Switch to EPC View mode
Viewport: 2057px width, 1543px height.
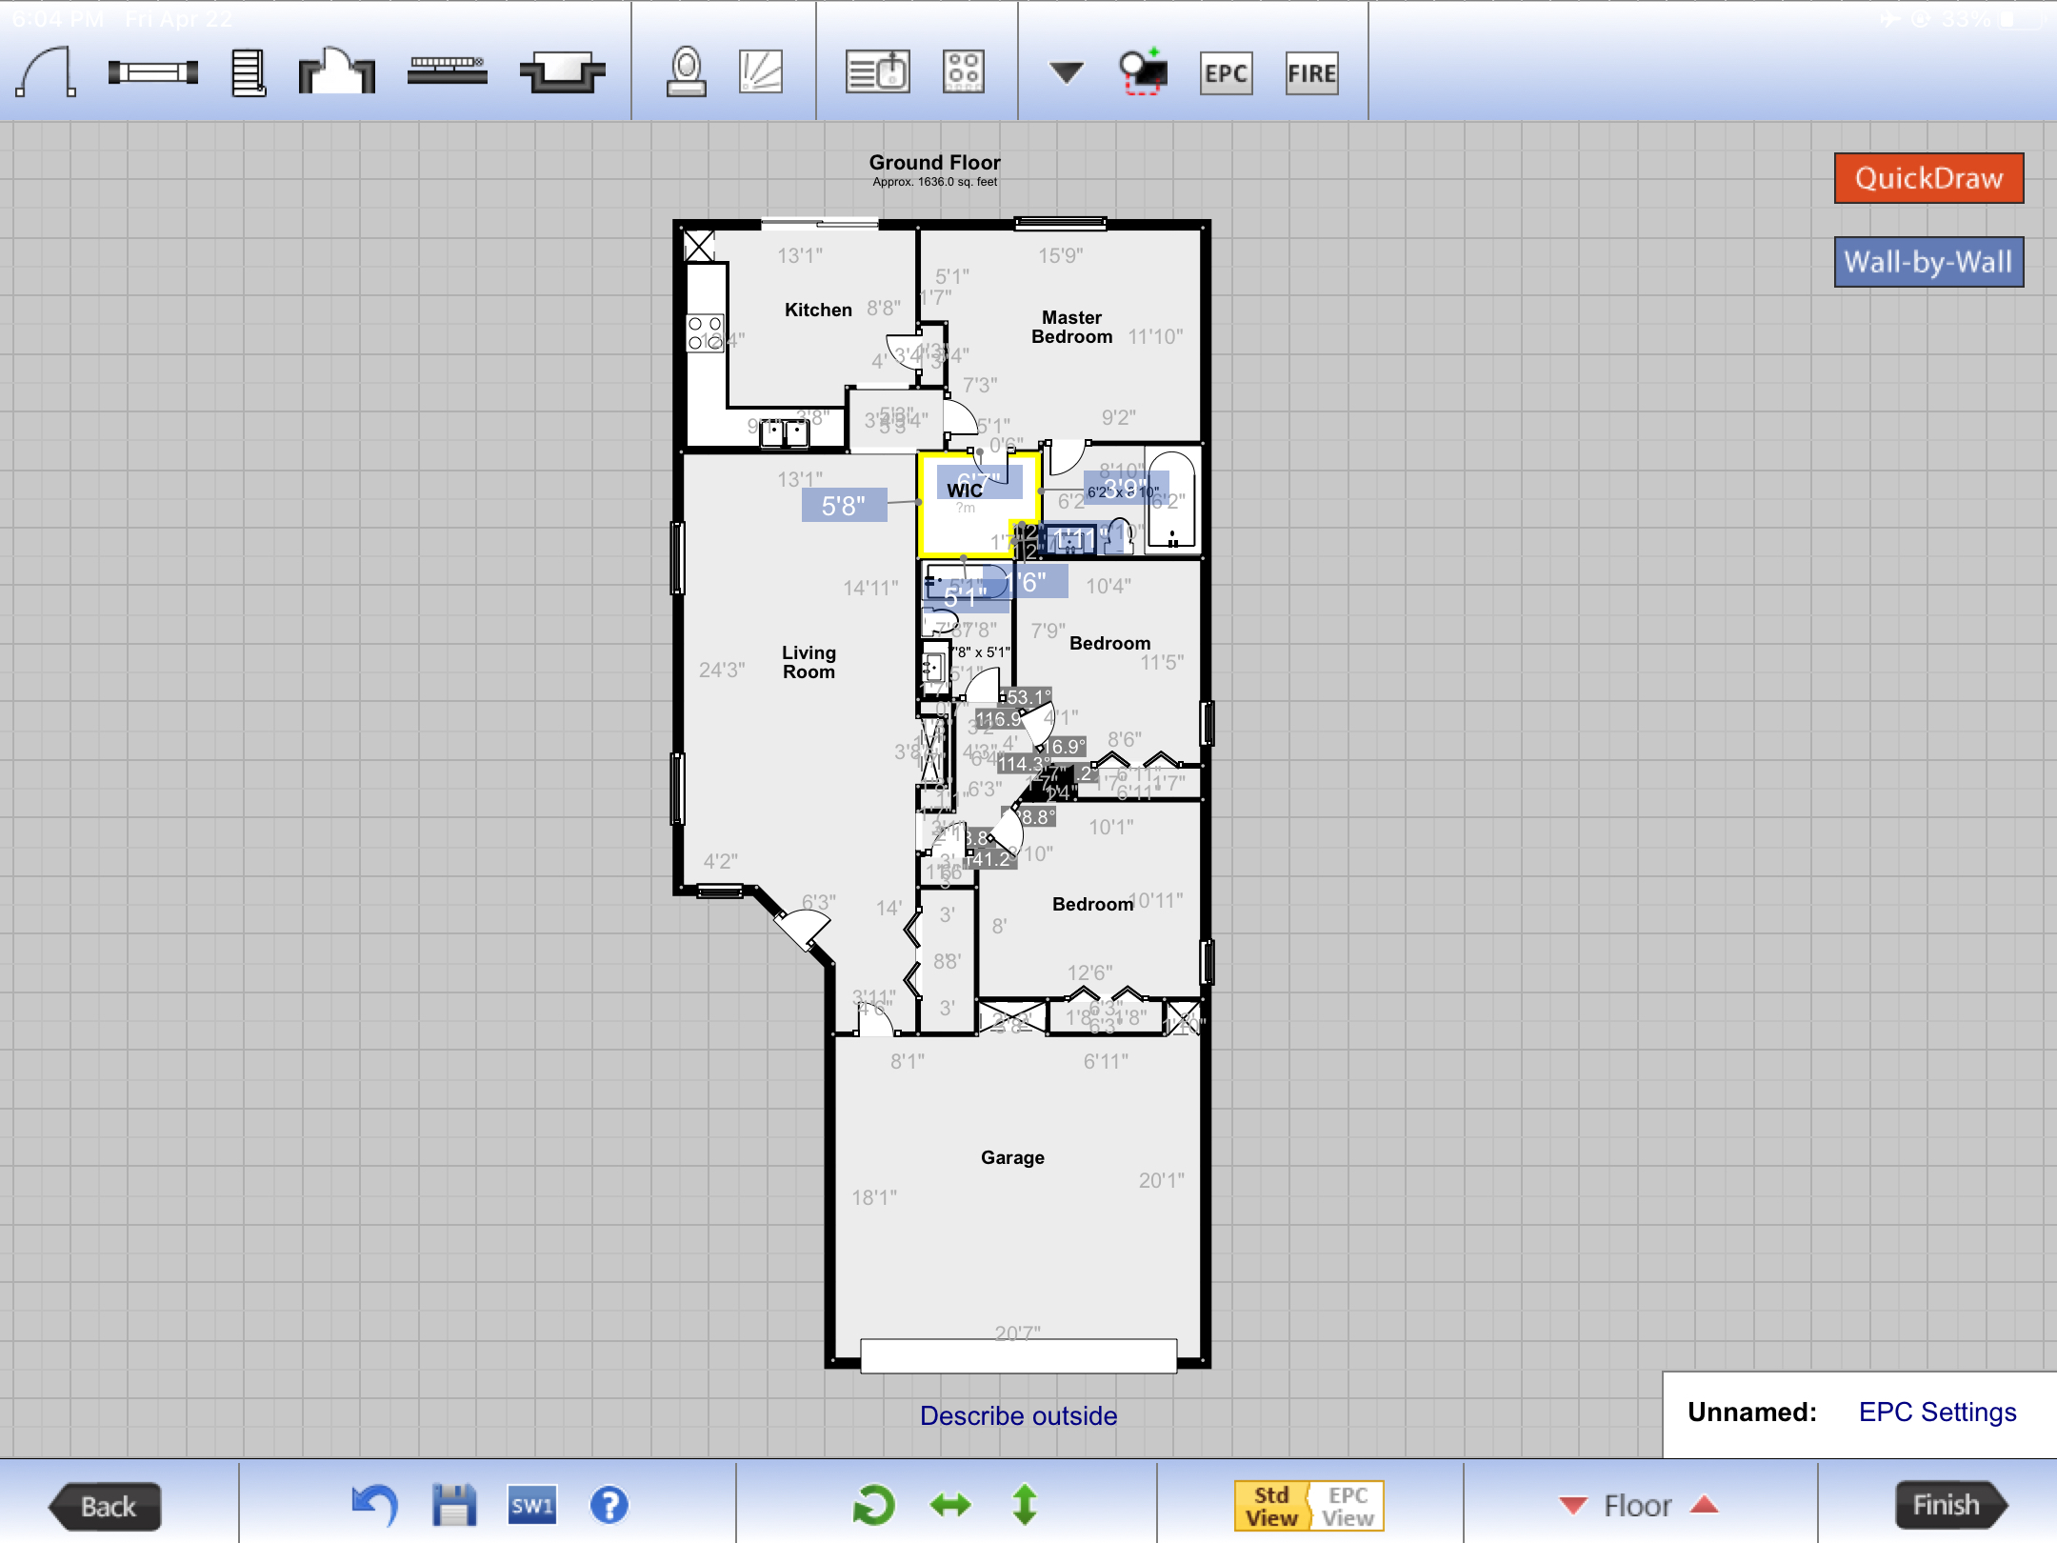(x=1348, y=1506)
